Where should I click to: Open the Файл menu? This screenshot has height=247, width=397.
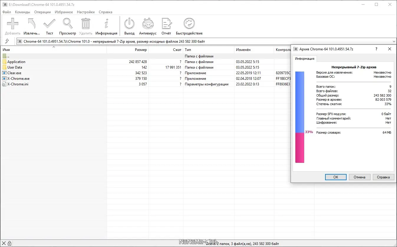point(6,12)
